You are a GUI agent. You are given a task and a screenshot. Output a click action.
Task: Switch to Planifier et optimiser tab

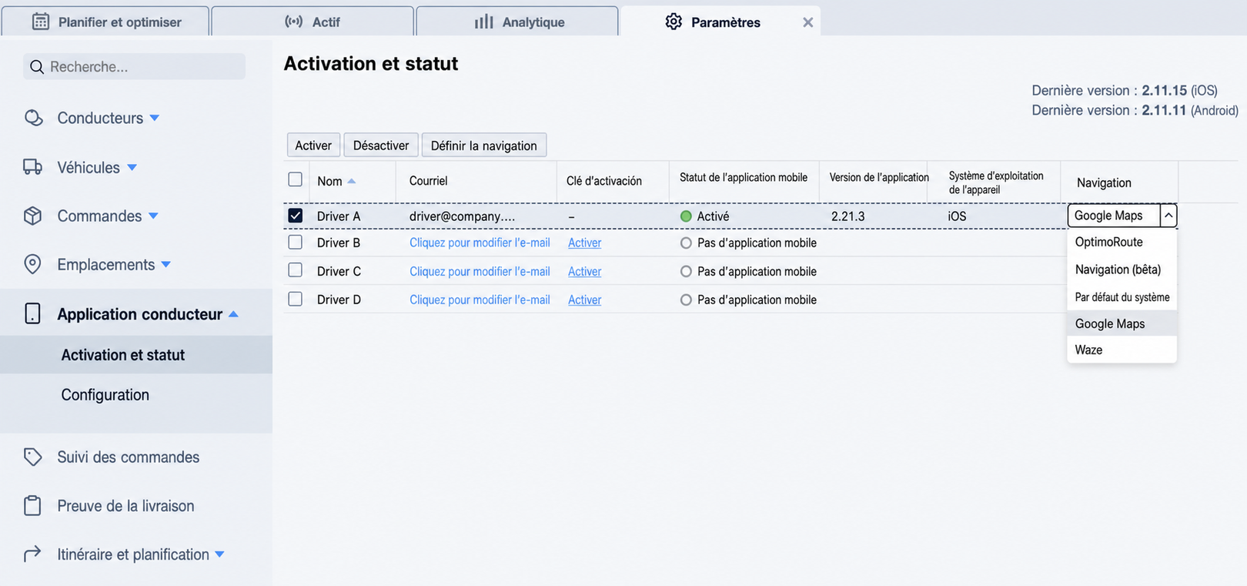[105, 22]
